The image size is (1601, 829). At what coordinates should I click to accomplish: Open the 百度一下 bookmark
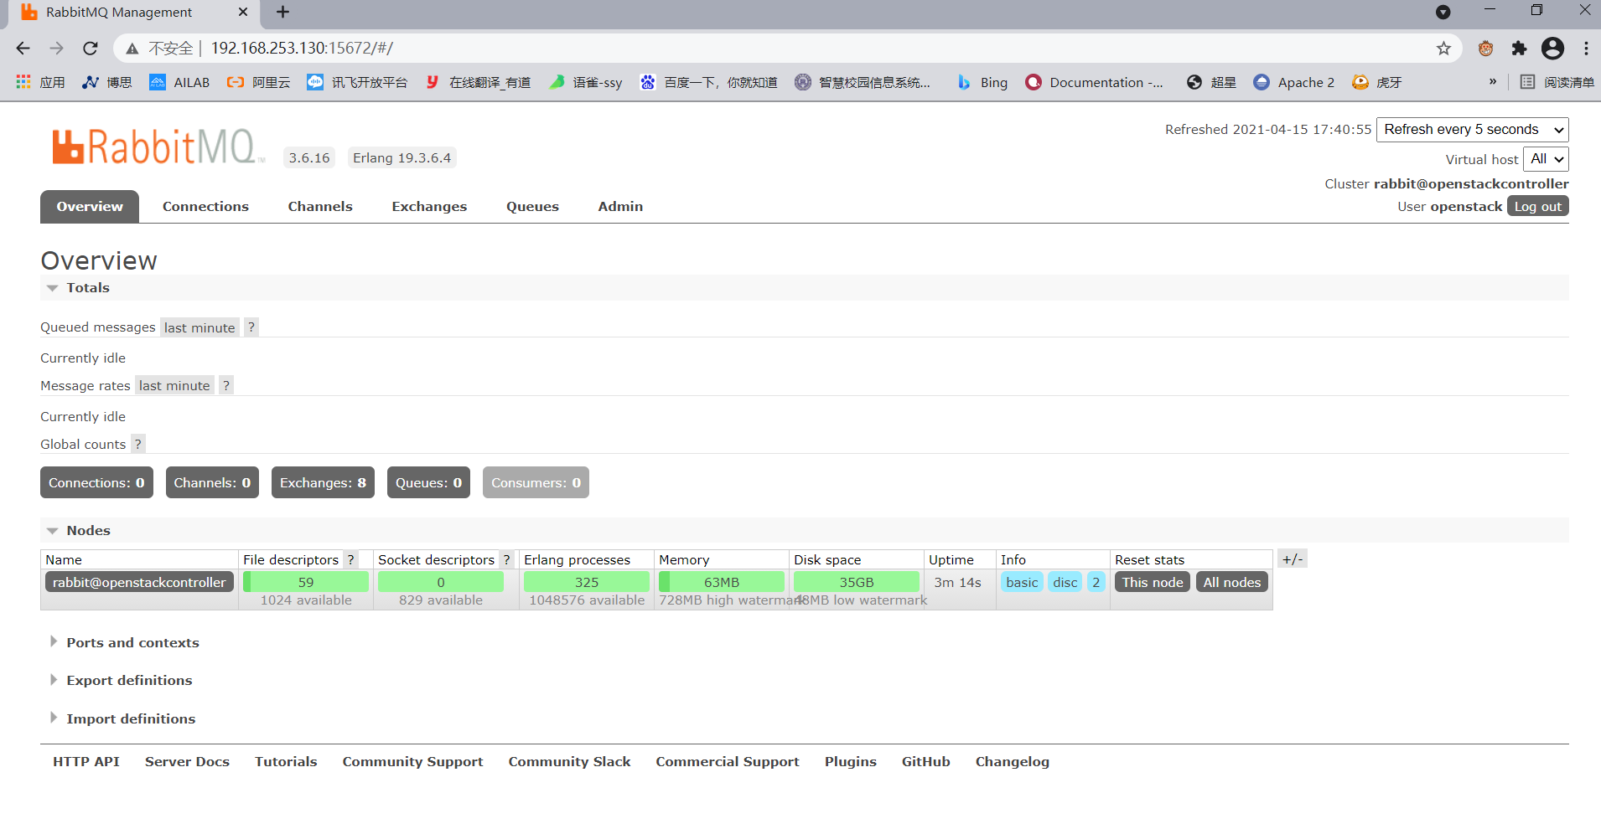pos(708,82)
